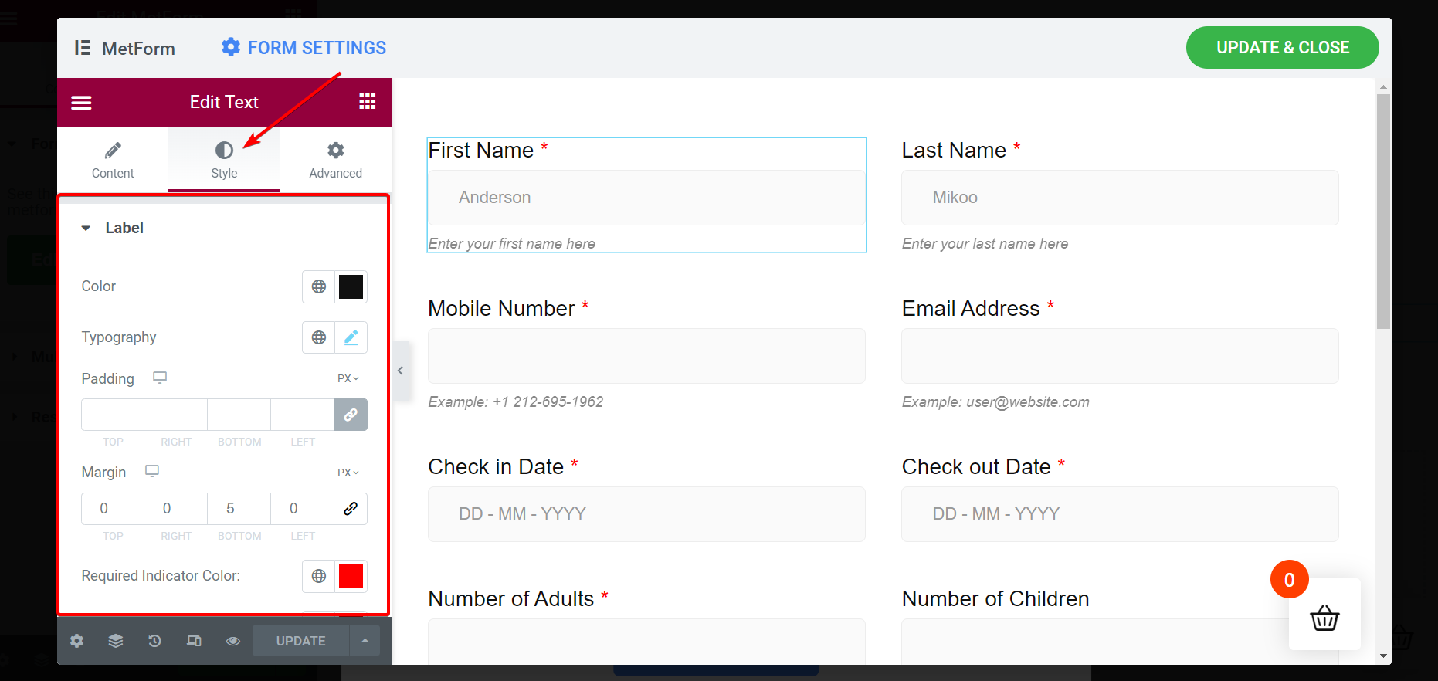Toggle Margin linked values button
Viewport: 1438px width, 681px height.
(351, 509)
